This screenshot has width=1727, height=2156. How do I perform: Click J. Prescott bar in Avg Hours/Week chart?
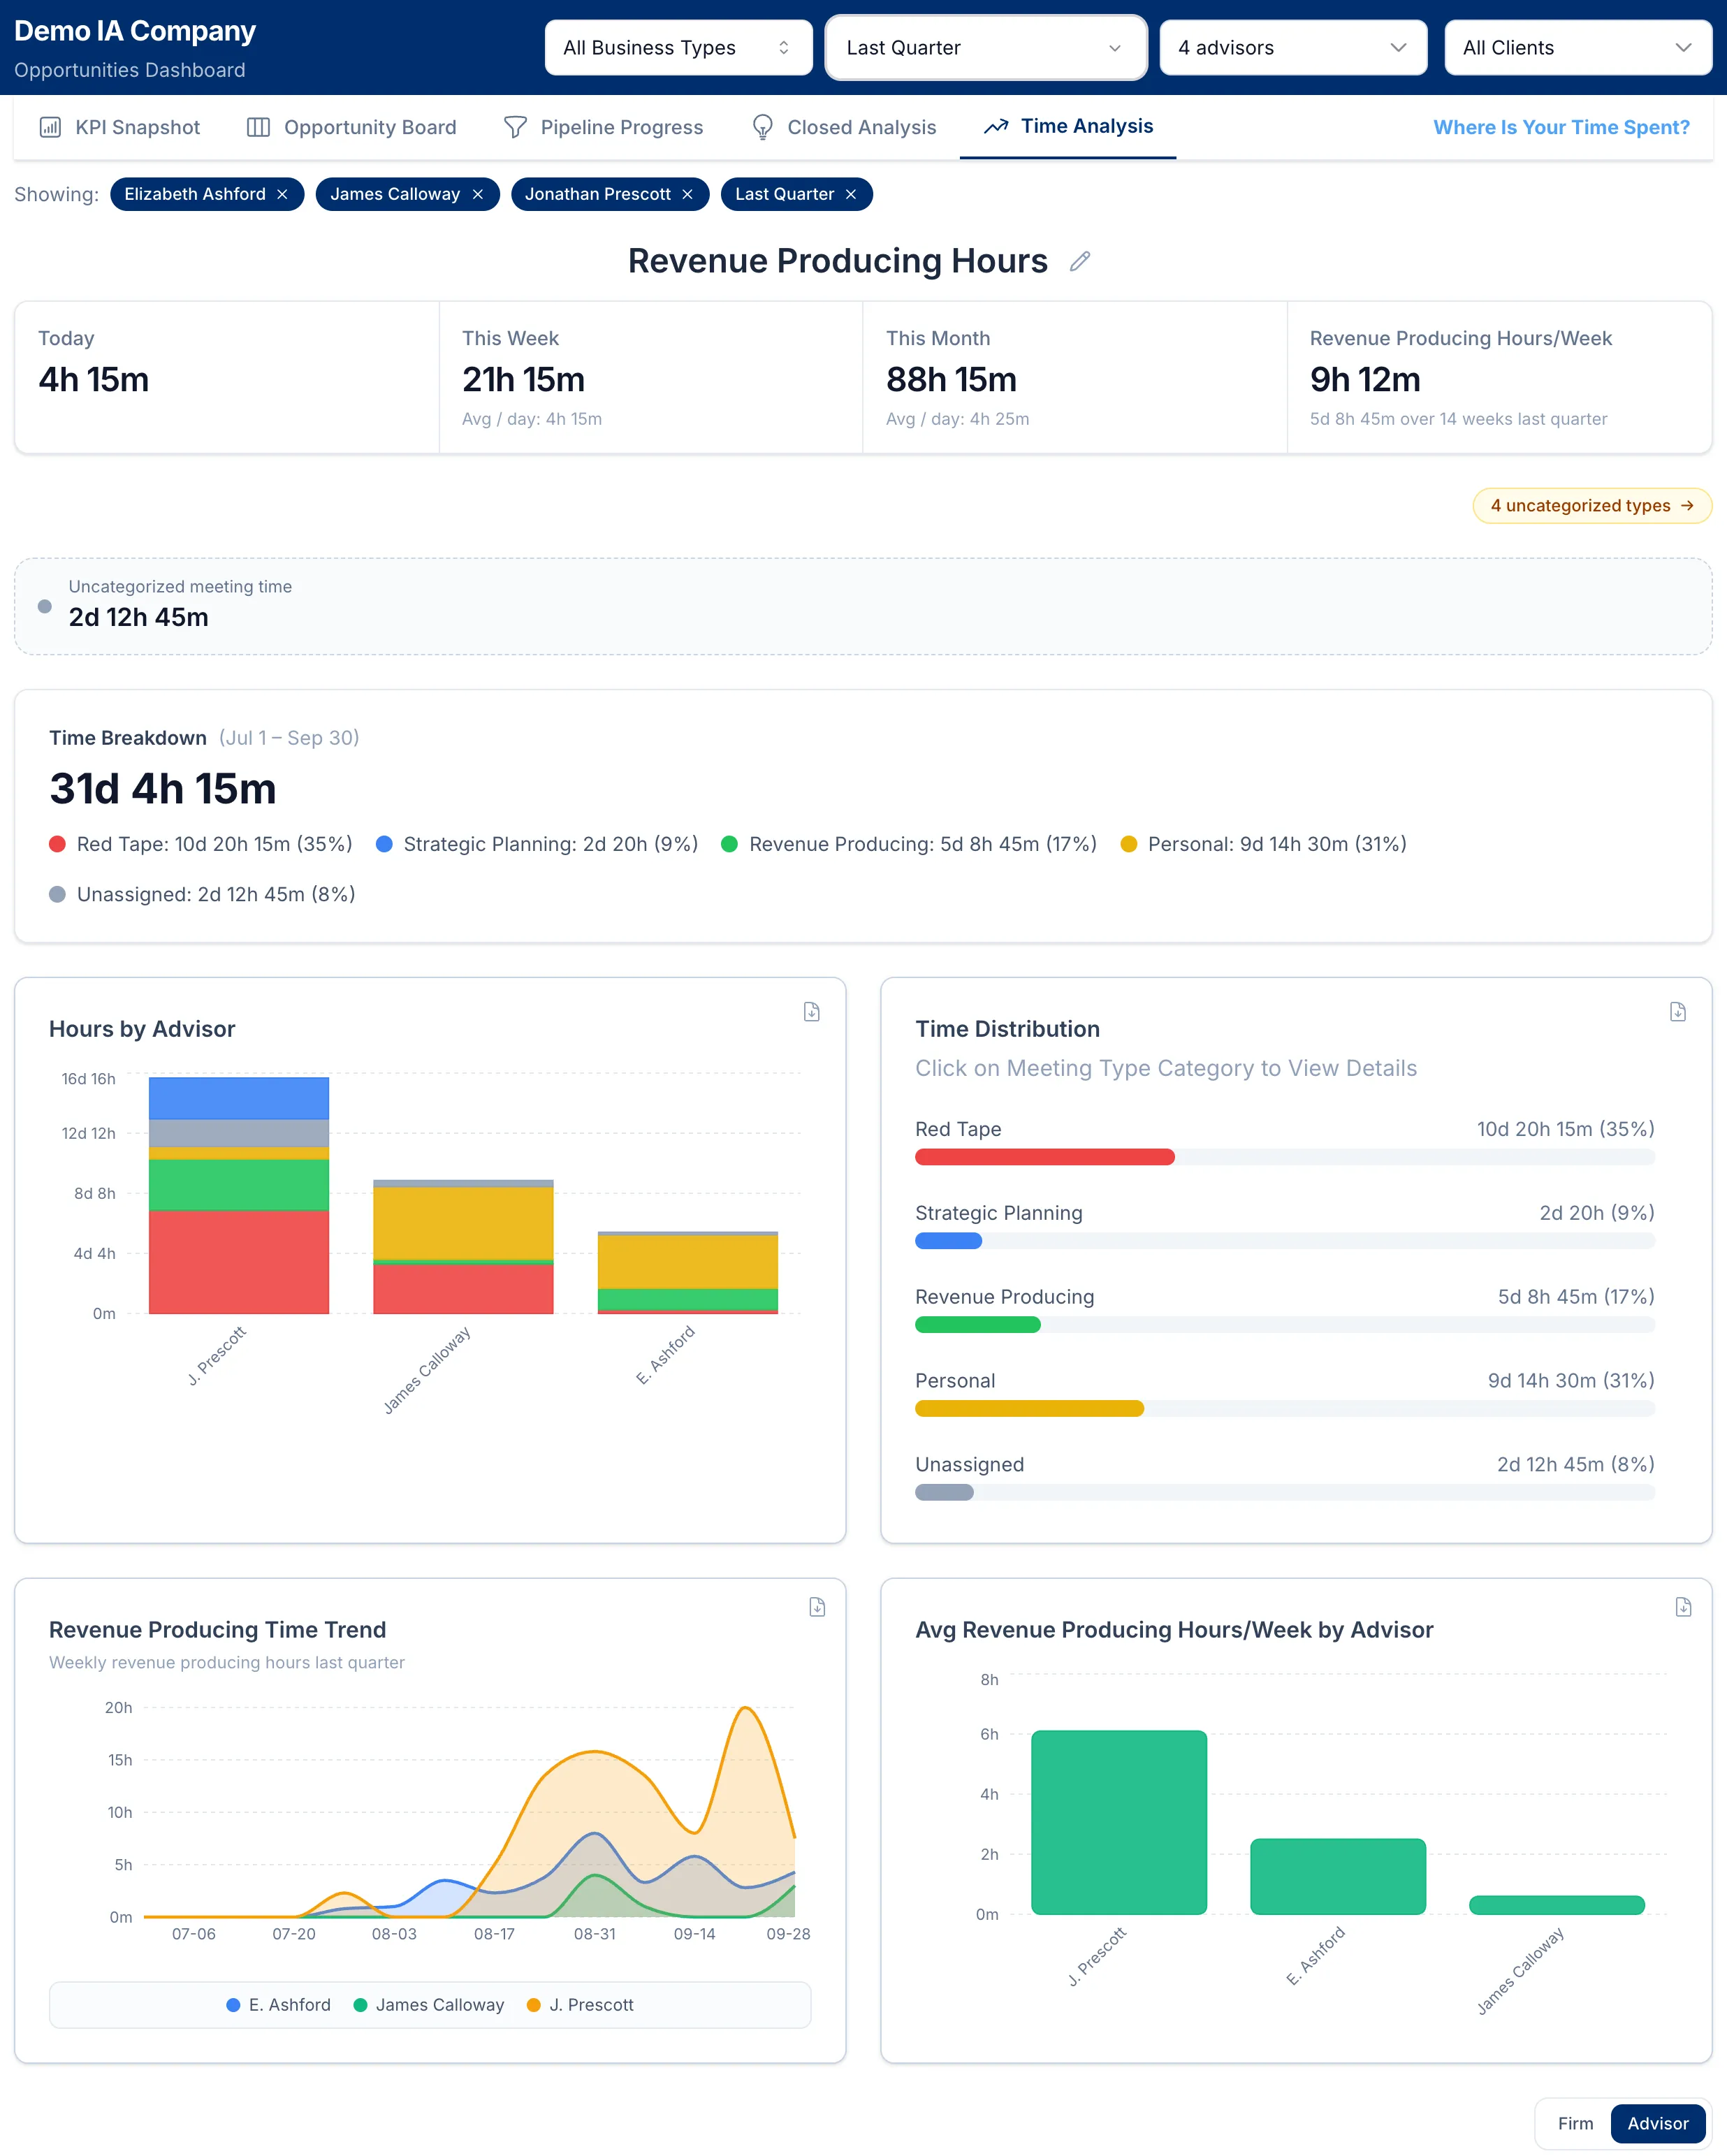[x=1118, y=1822]
